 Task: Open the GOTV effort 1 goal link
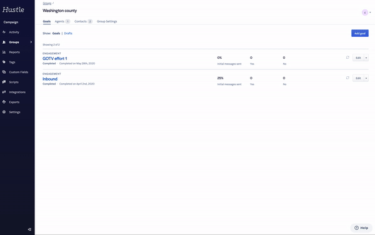point(55,59)
